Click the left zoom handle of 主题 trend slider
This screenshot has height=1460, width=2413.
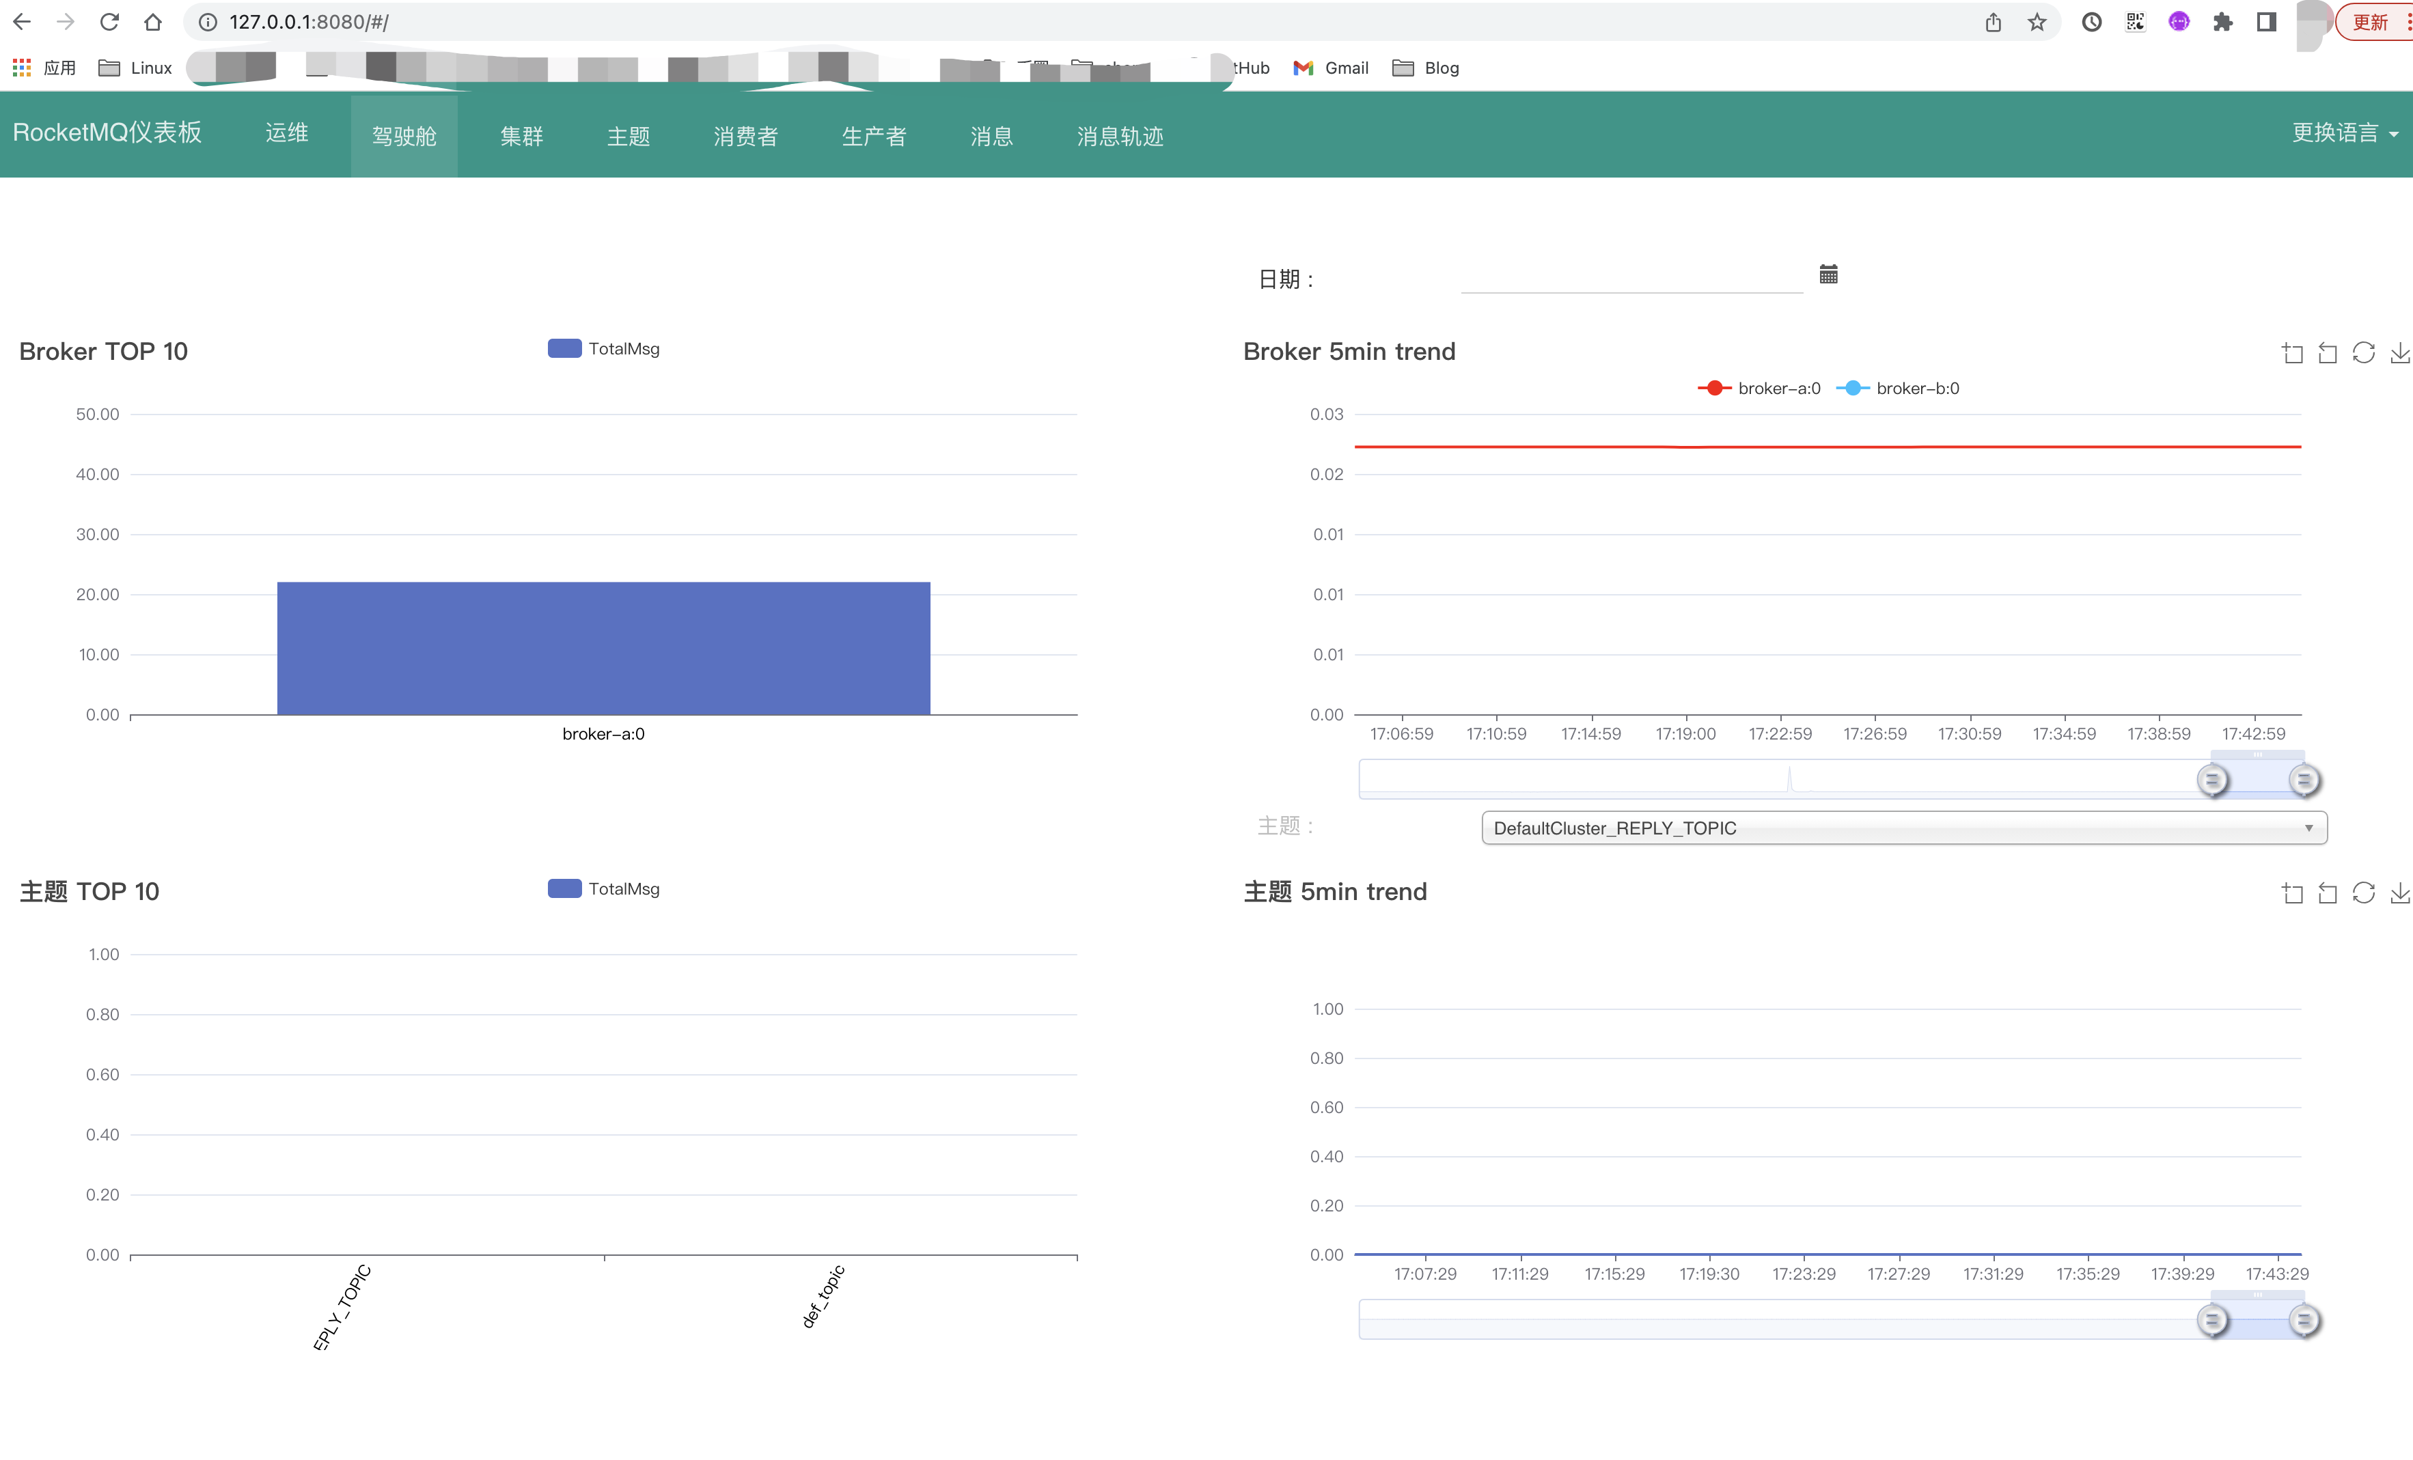point(2212,1320)
